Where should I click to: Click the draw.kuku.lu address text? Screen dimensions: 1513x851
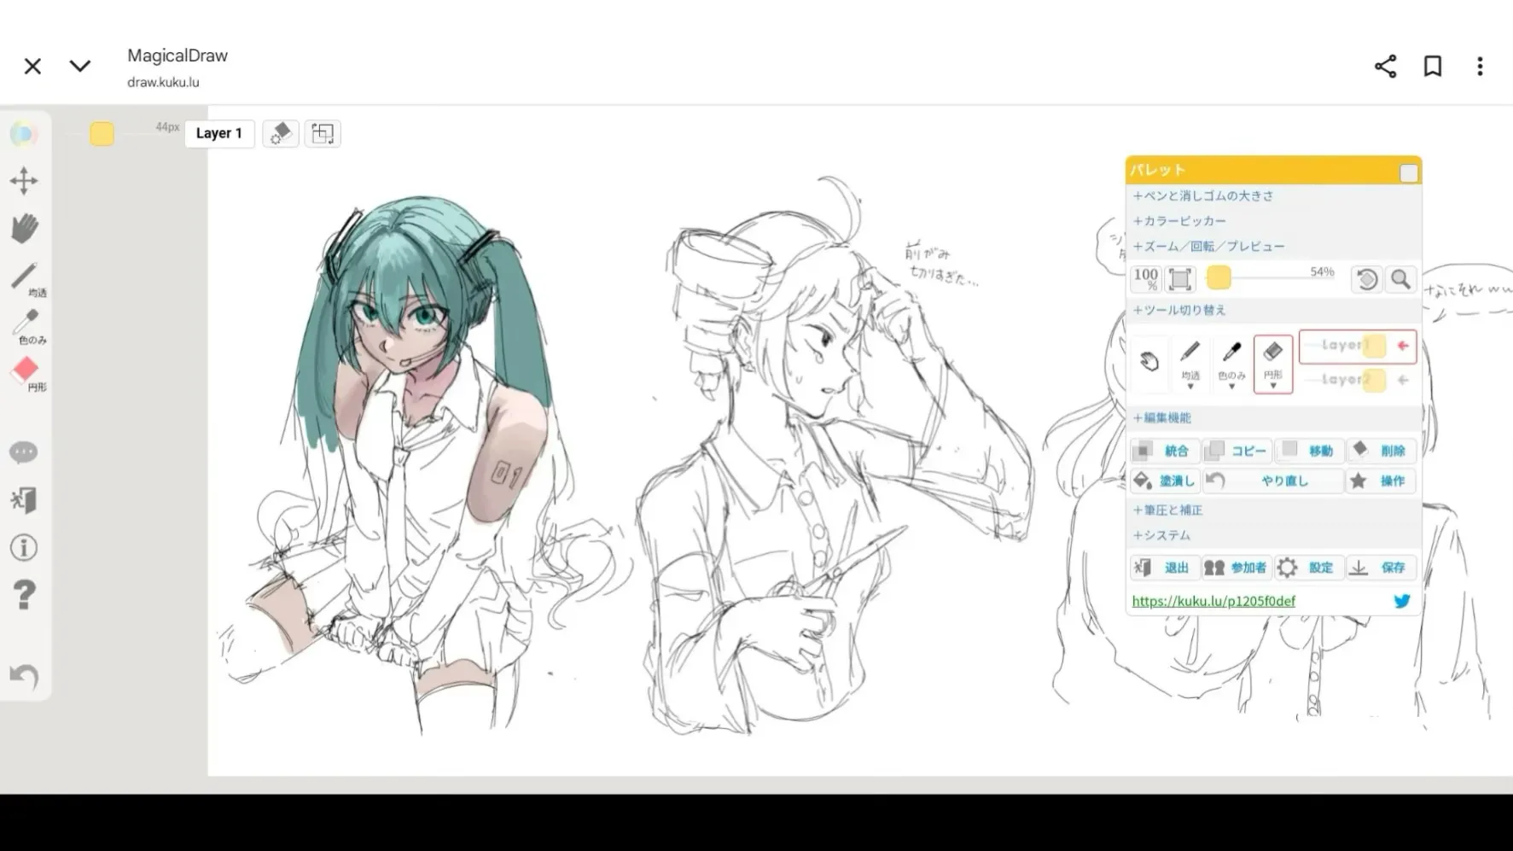point(163,83)
